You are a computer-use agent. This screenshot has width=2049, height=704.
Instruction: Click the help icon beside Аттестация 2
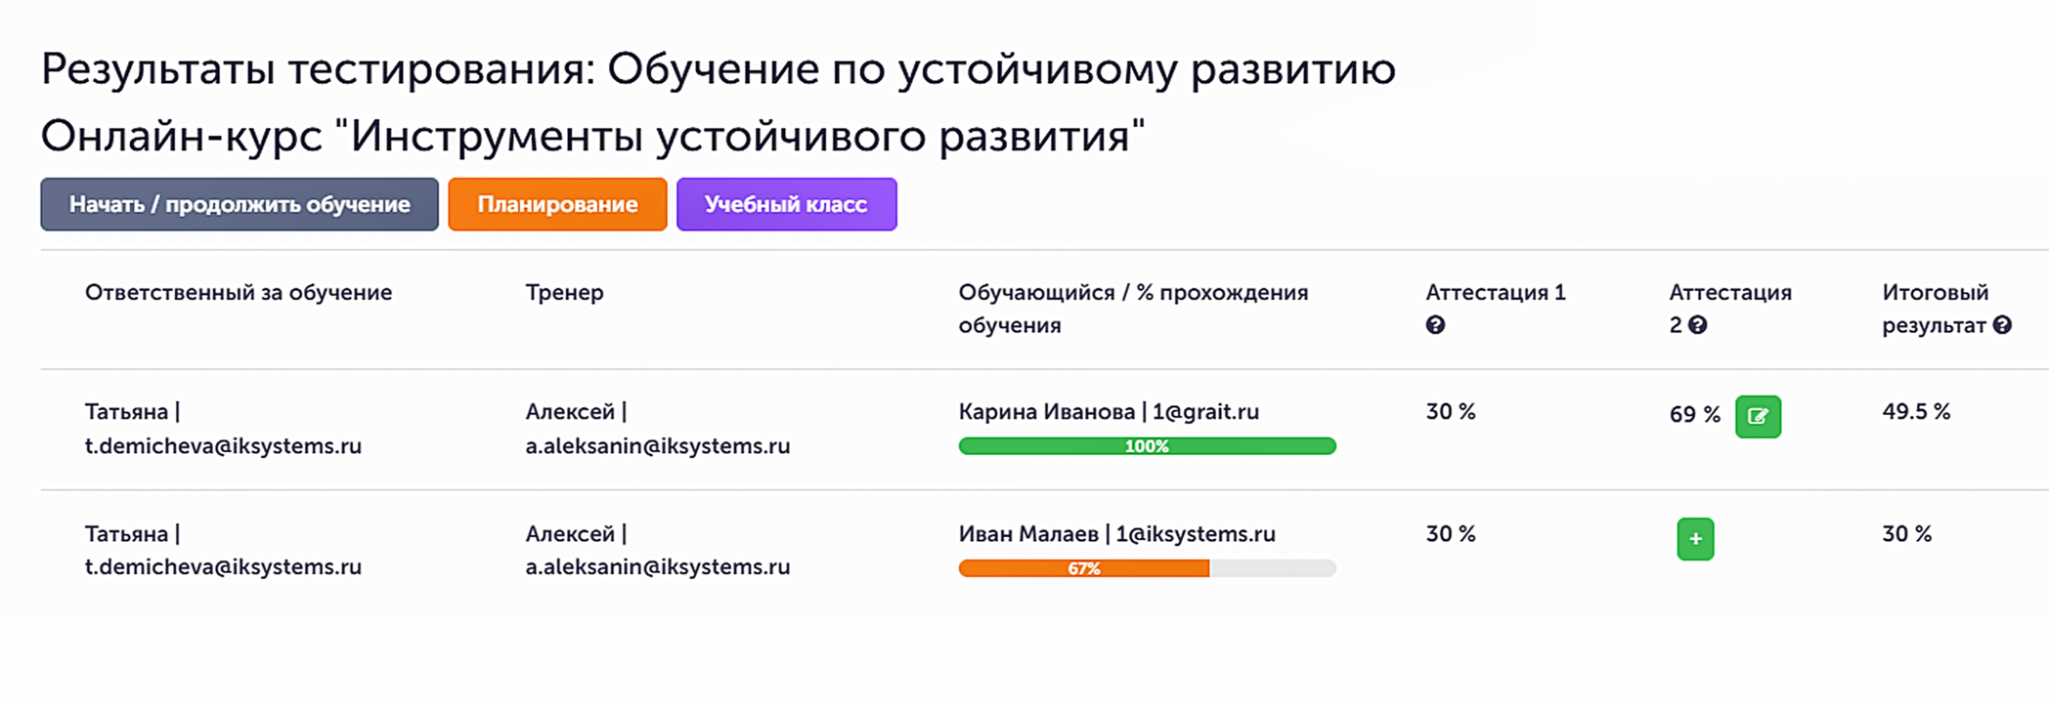pyautogui.click(x=1698, y=325)
